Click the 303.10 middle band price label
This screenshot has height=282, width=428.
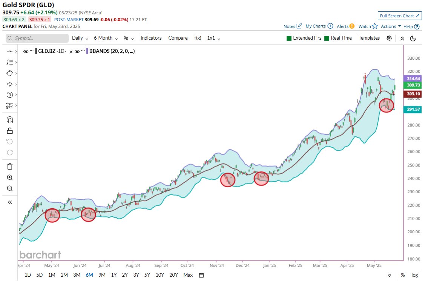pos(413,94)
